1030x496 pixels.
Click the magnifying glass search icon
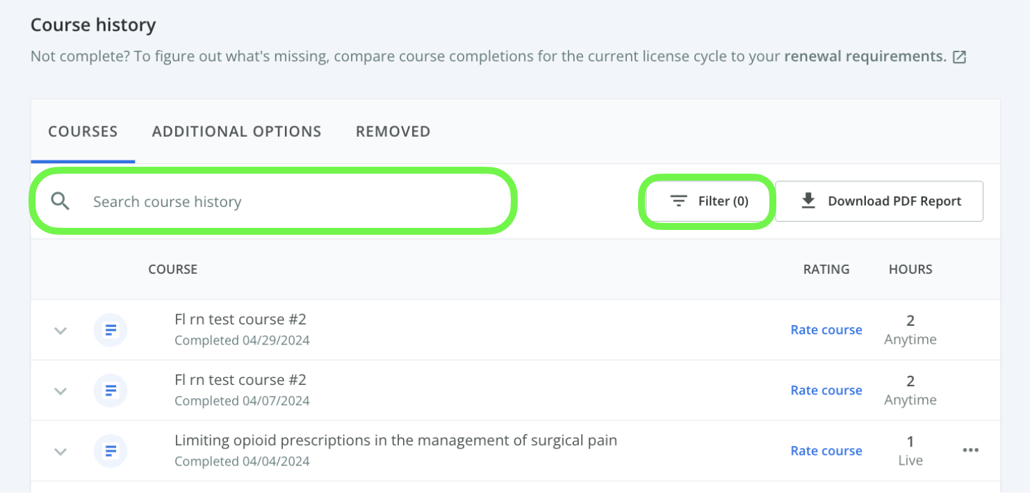[x=60, y=201]
